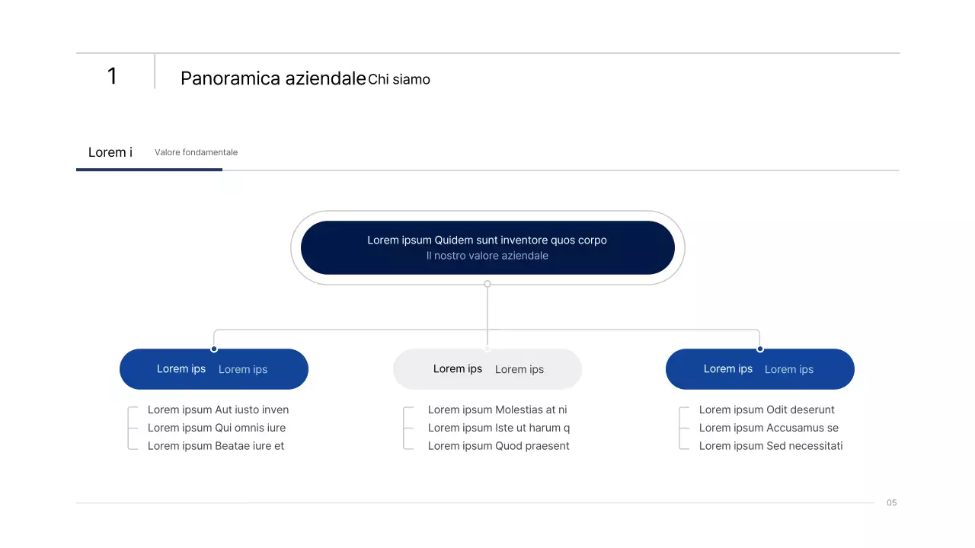
Task: Click connector dot above right blue pill
Action: pos(760,349)
